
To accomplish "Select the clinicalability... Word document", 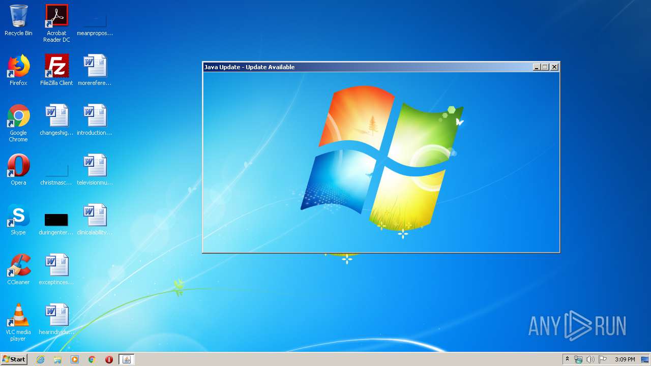I will 95,220.
